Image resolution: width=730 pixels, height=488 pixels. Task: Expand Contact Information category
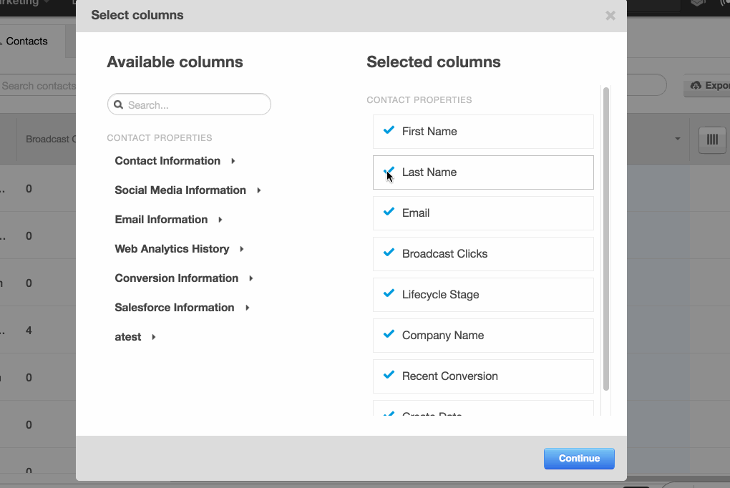point(175,161)
